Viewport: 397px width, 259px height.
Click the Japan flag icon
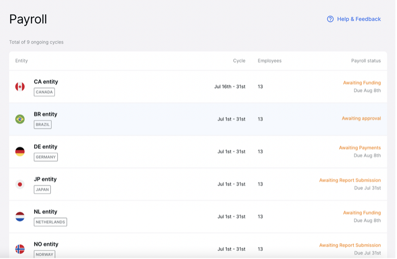[20, 184]
